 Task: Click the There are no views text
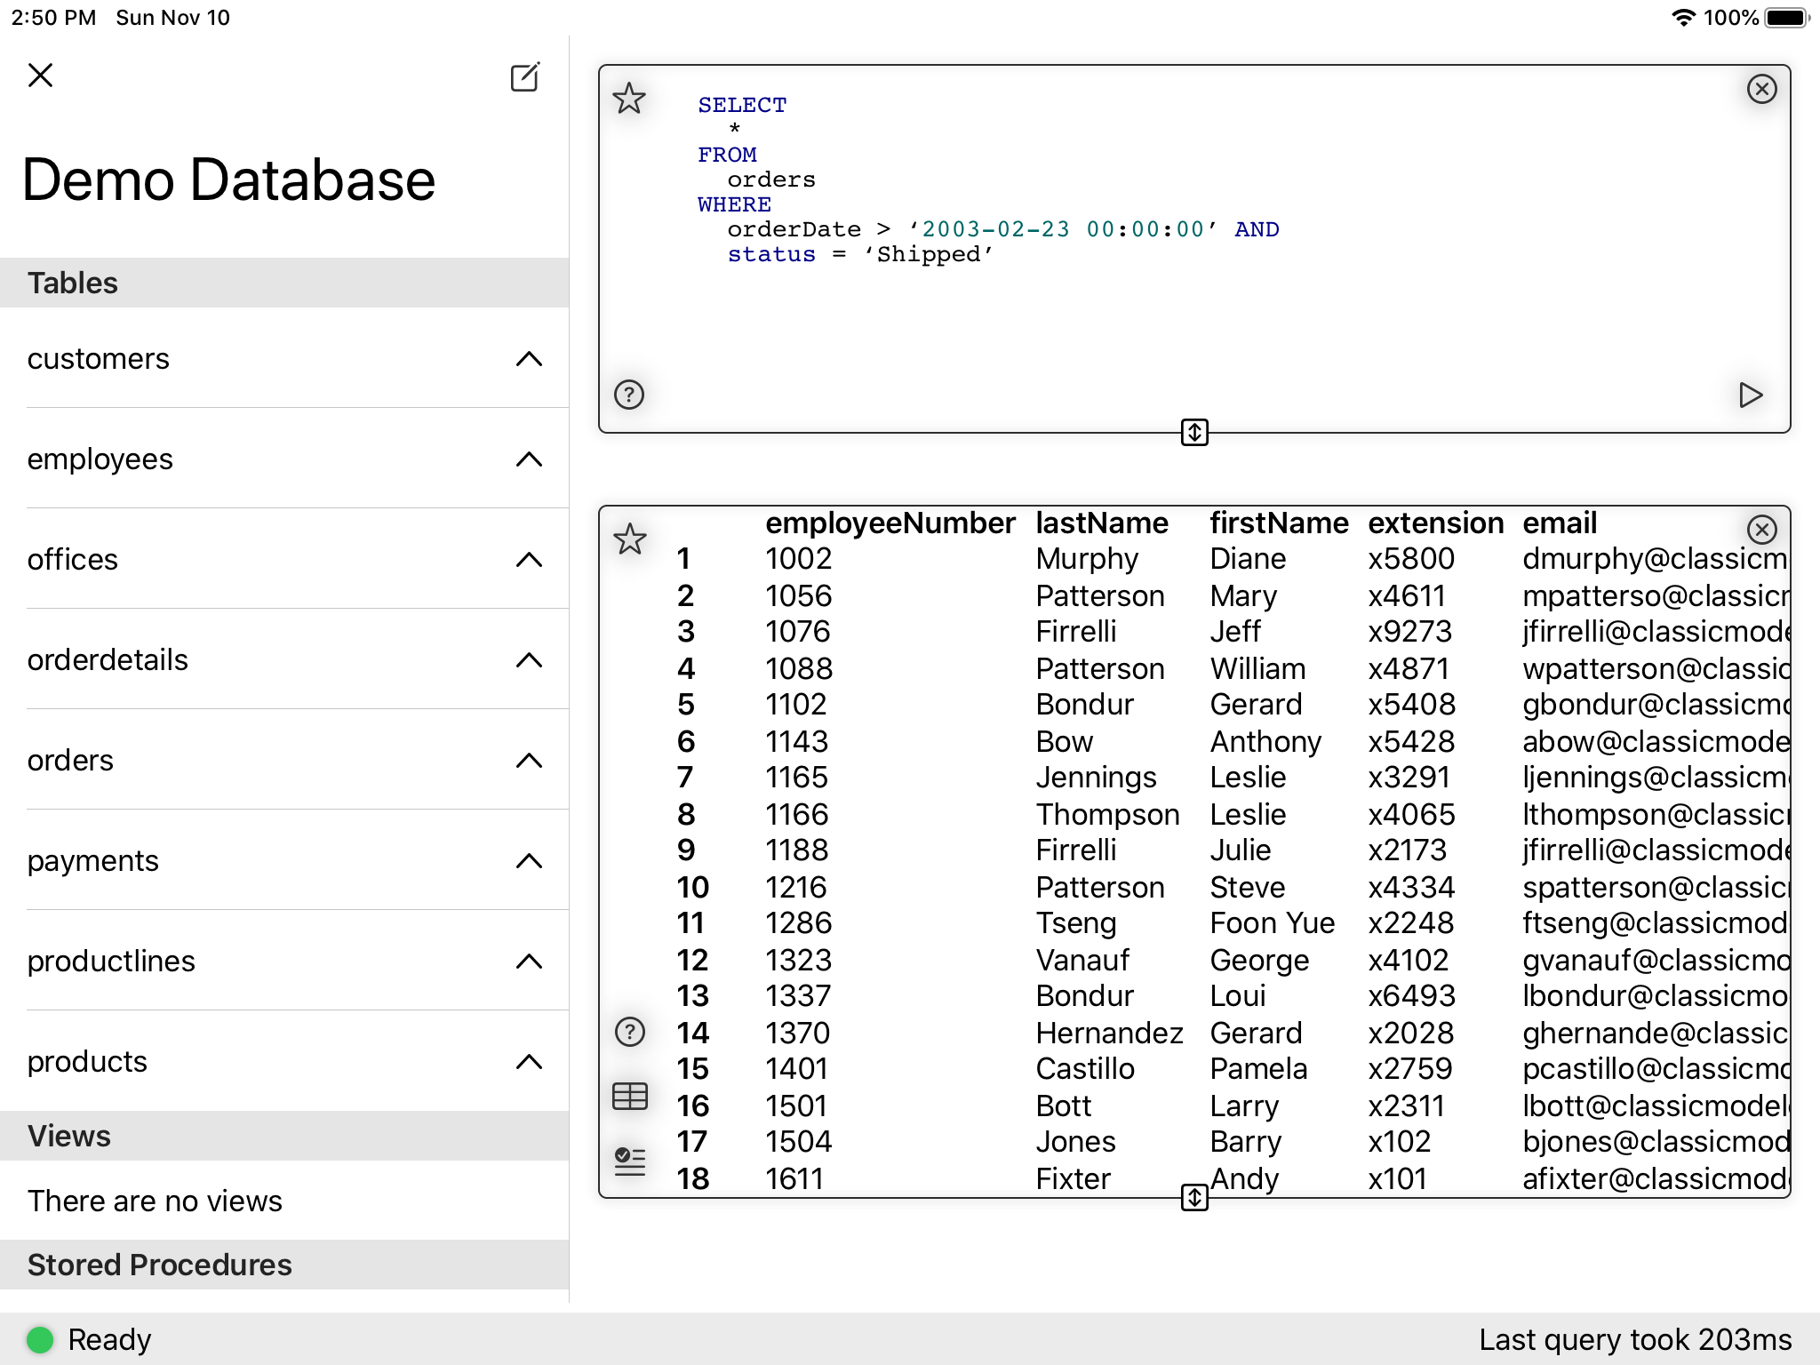(155, 1201)
